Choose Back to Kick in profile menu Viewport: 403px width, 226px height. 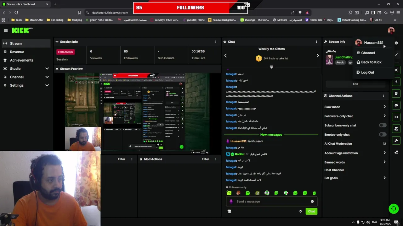pos(369,62)
